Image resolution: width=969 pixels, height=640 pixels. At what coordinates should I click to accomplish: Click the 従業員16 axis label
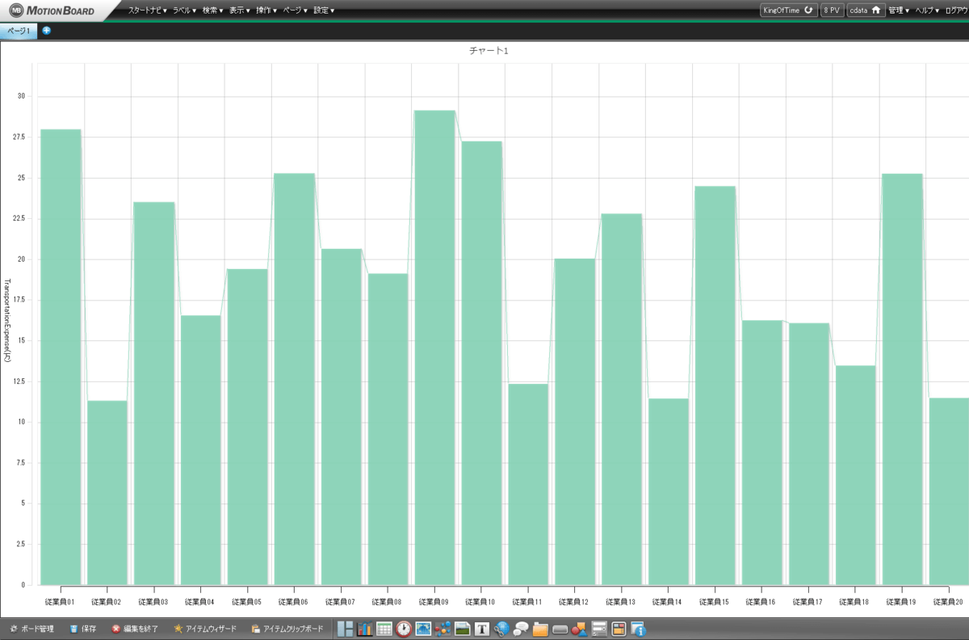click(x=761, y=602)
